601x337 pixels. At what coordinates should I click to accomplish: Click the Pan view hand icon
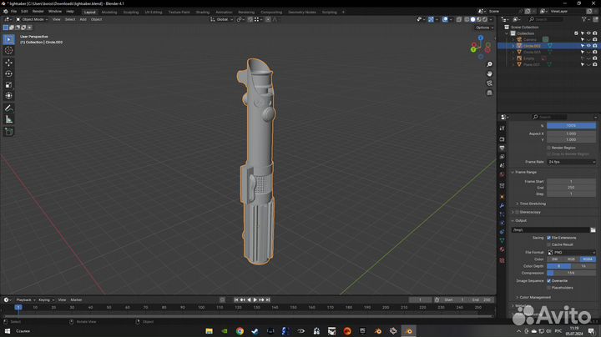tap(489, 73)
